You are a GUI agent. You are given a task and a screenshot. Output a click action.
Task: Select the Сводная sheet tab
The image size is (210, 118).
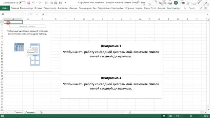pyautogui.click(x=30, y=112)
